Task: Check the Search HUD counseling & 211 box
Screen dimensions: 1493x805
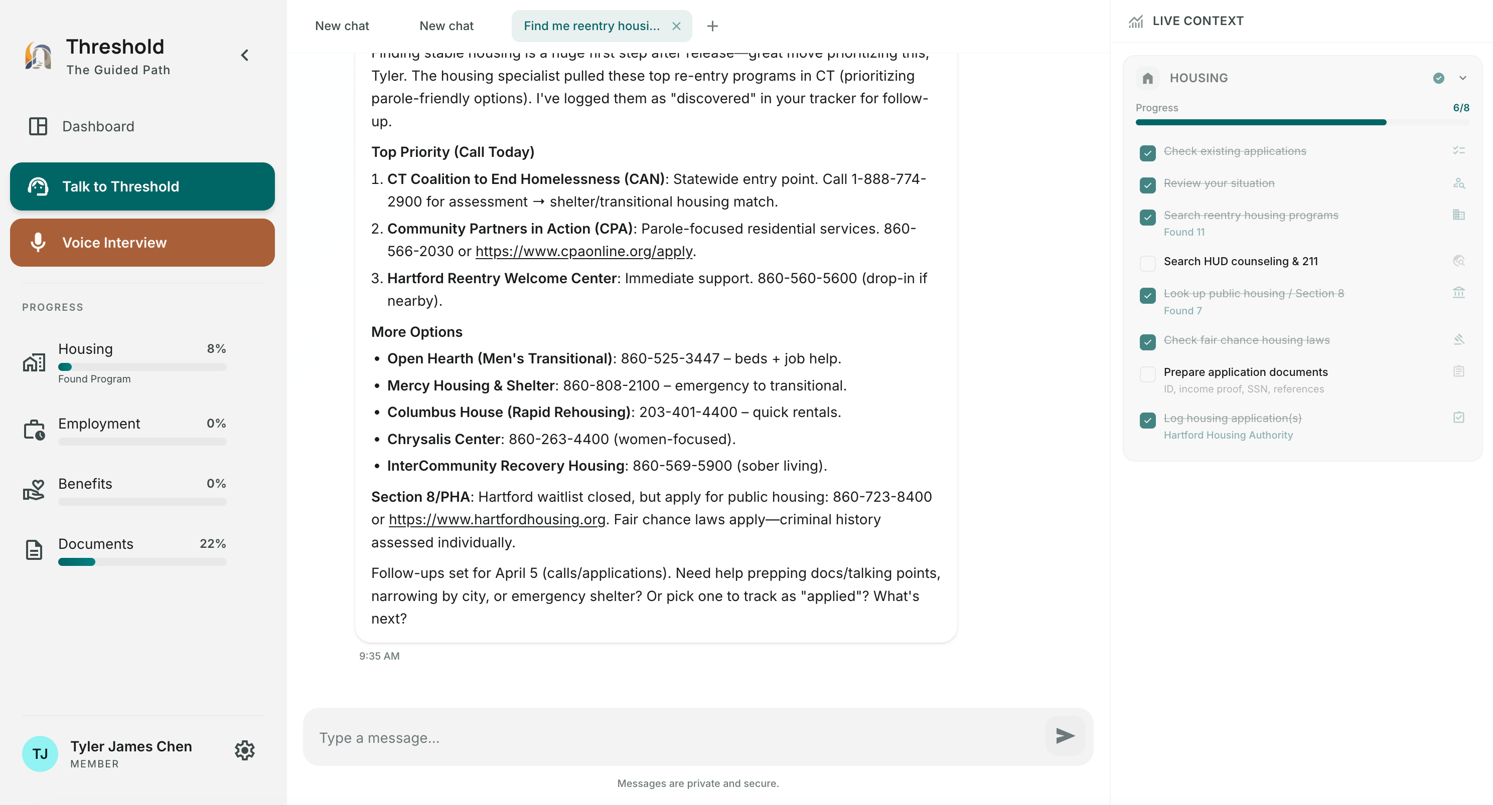Action: [x=1147, y=263]
